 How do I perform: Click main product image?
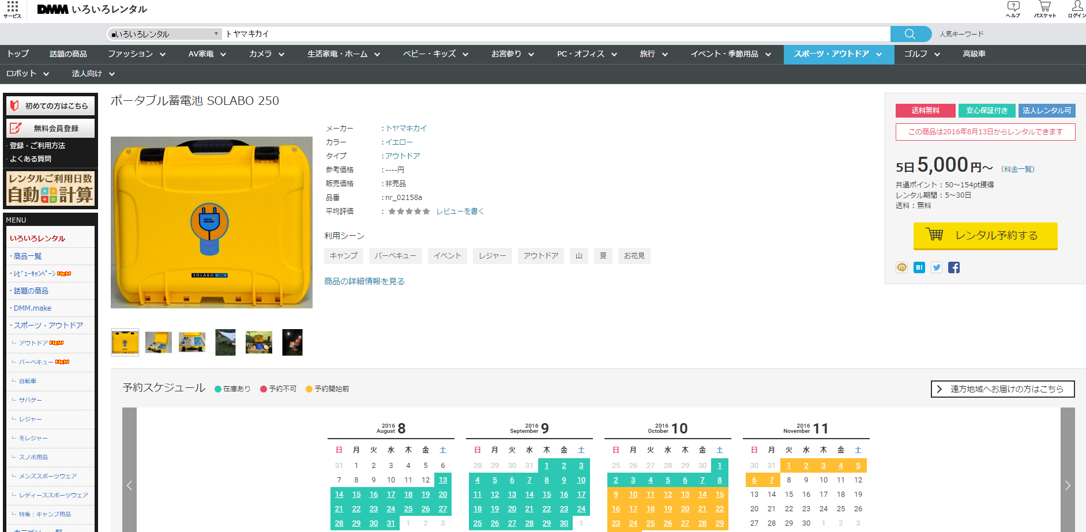click(x=212, y=222)
